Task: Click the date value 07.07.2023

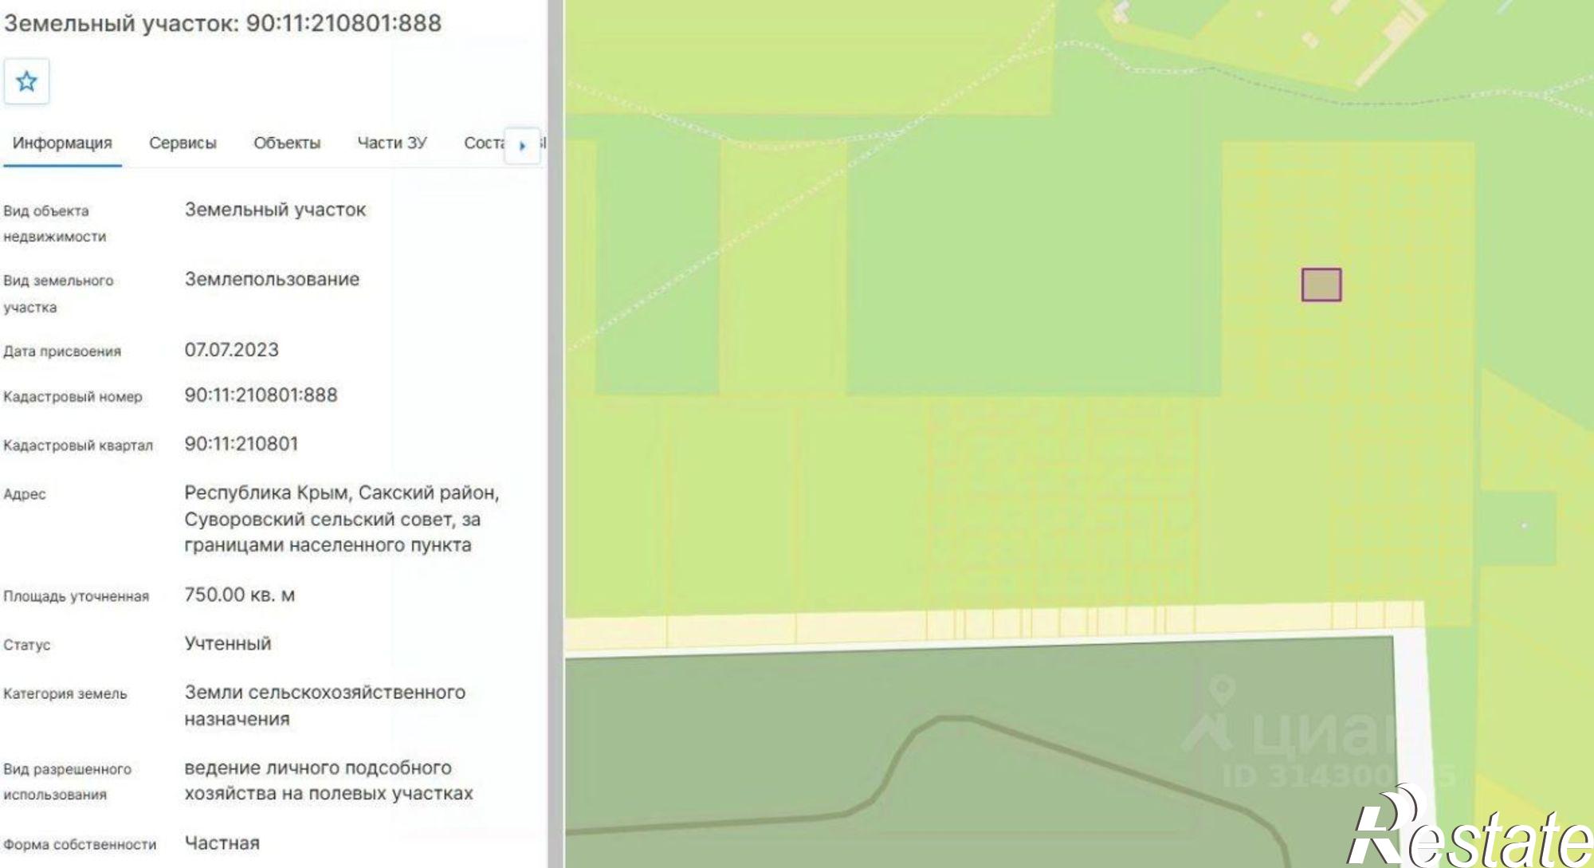Action: [231, 350]
